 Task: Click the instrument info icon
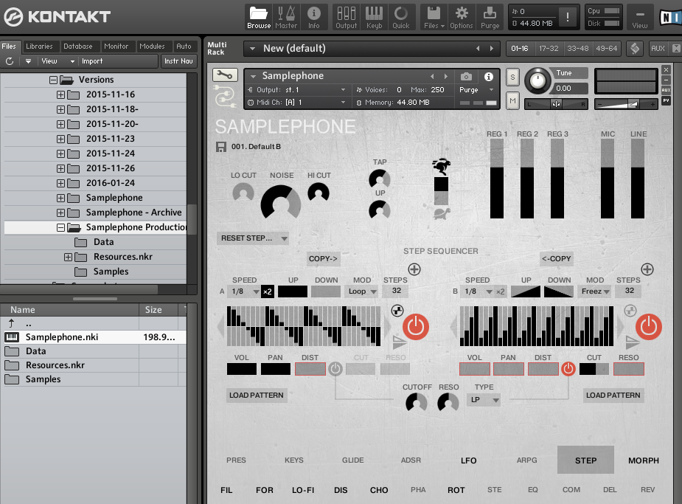pyautogui.click(x=489, y=77)
